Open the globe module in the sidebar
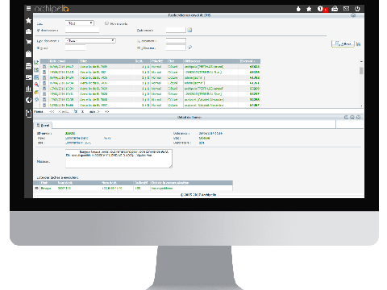This screenshot has width=387, height=290. (x=28, y=100)
